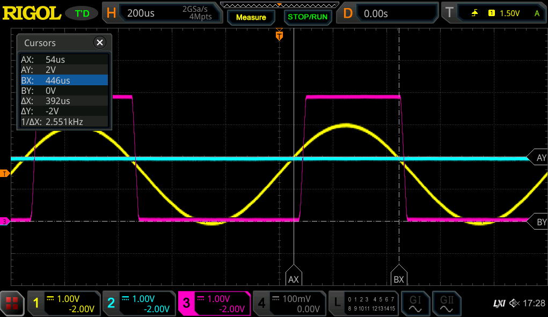Open delay D 0.00s setting

[387, 13]
